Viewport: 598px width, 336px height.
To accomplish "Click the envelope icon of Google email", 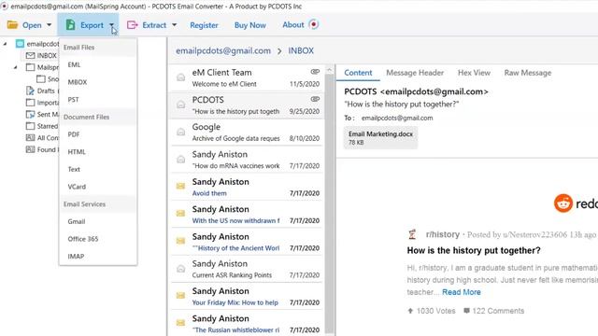I will point(180,133).
